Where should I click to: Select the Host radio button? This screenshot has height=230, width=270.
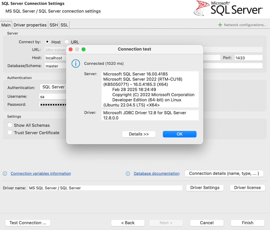(47, 42)
